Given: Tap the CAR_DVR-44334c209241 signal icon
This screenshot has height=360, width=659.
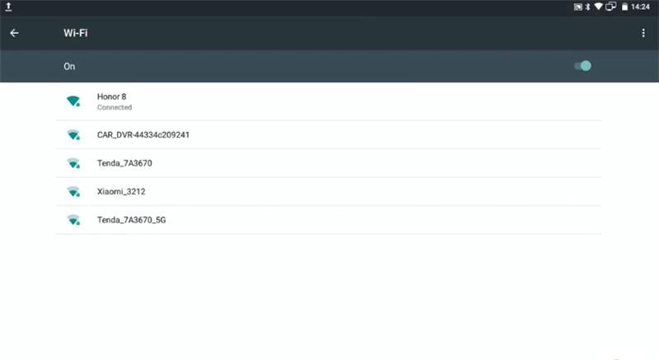Looking at the screenshot, I should [73, 135].
